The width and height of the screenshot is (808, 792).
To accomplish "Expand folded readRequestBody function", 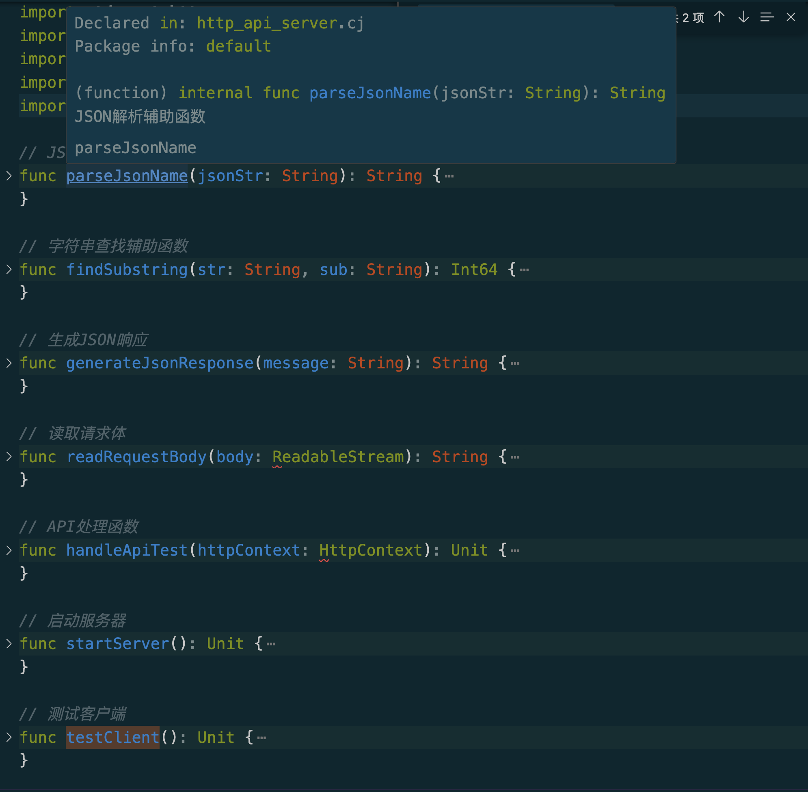I will pos(9,457).
